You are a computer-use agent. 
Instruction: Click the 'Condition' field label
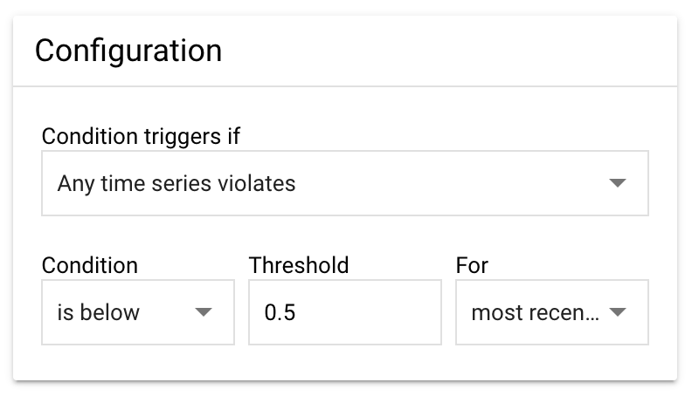[x=90, y=264]
